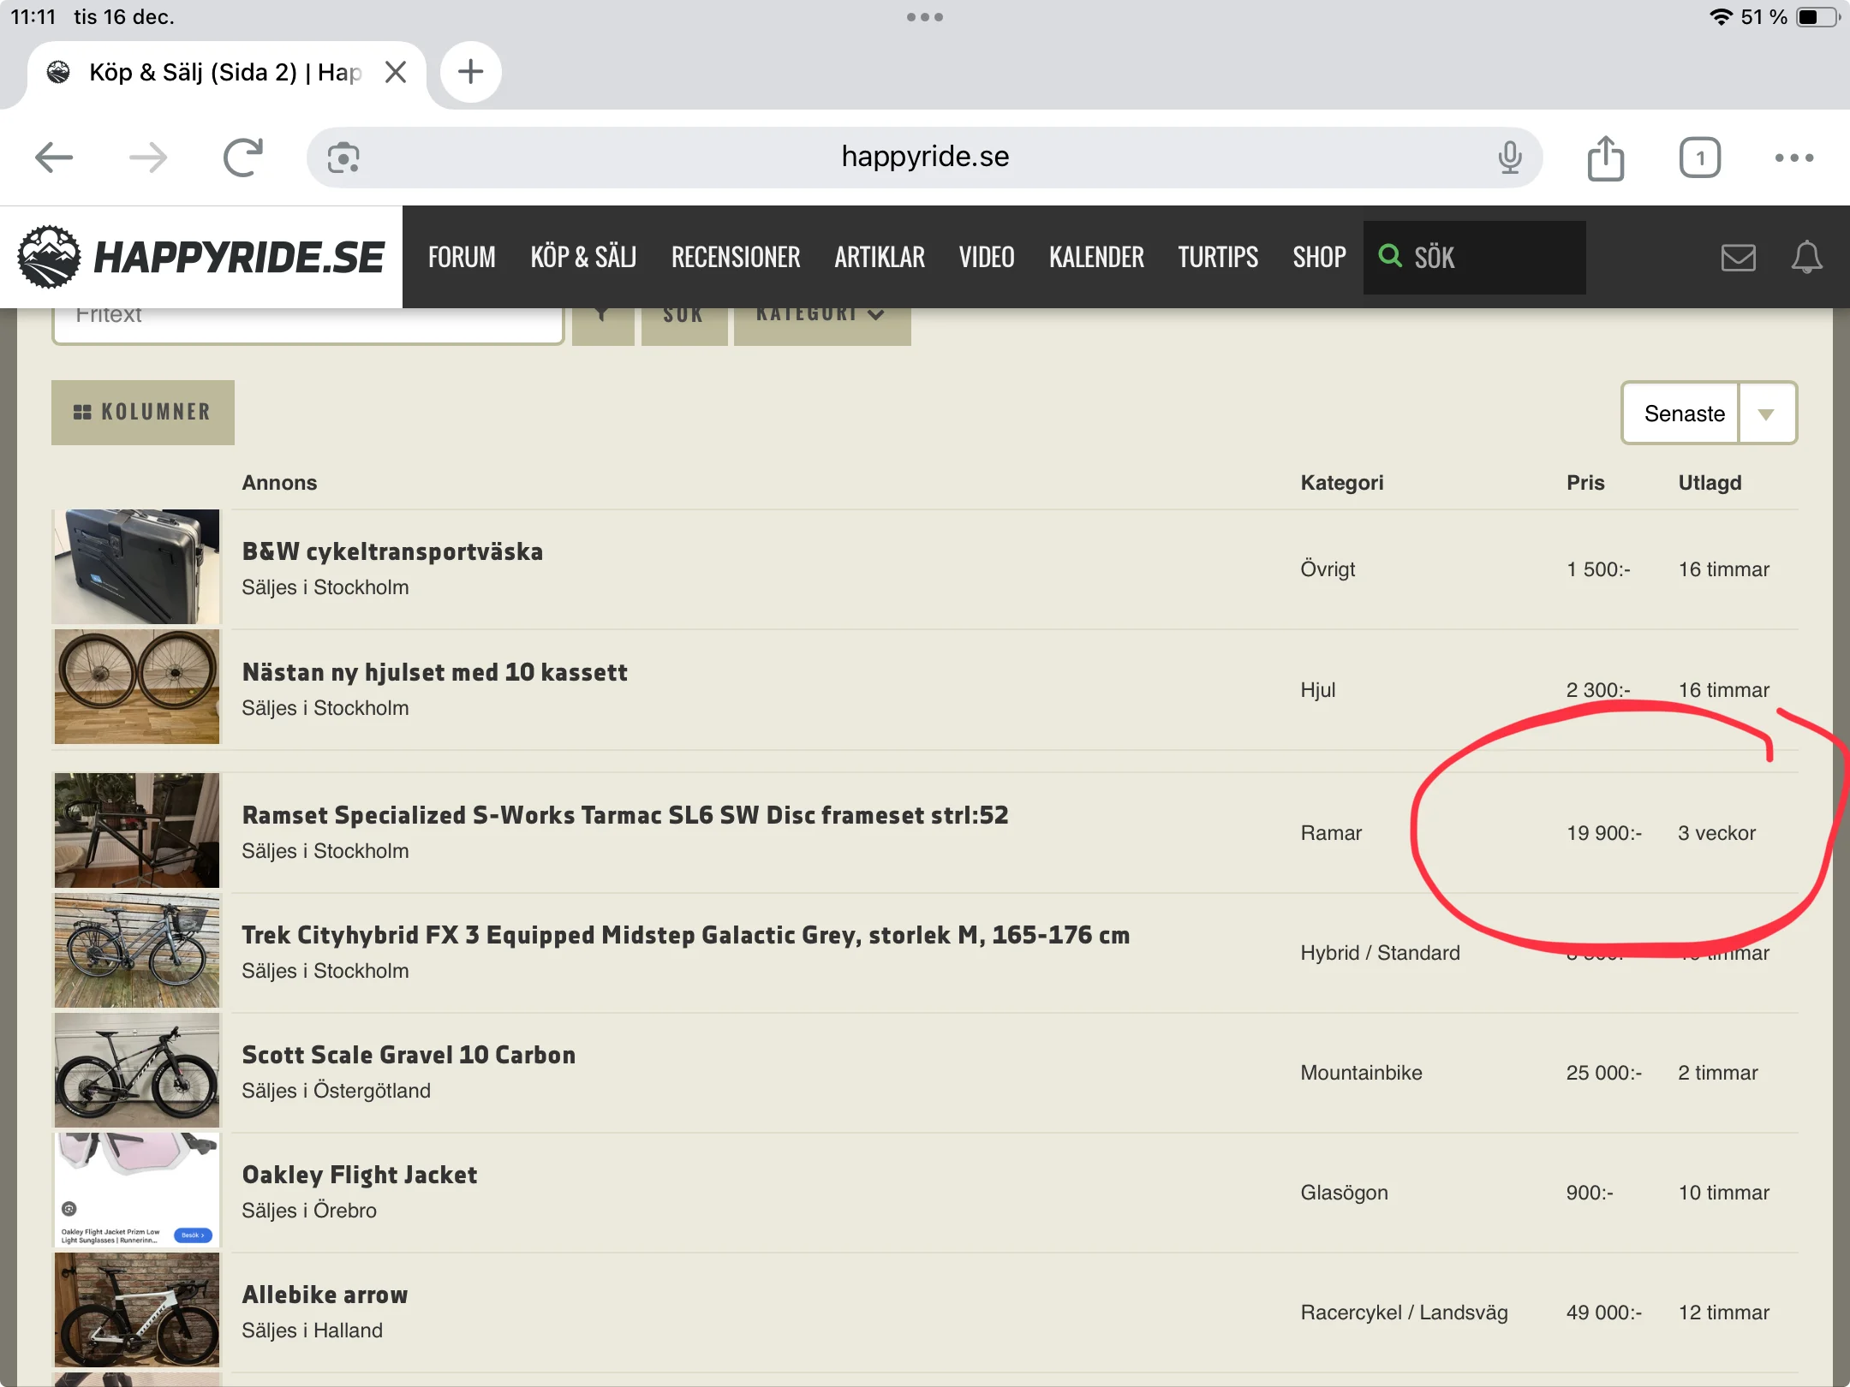Open the notifications bell
The height and width of the screenshot is (1387, 1850).
(x=1806, y=257)
